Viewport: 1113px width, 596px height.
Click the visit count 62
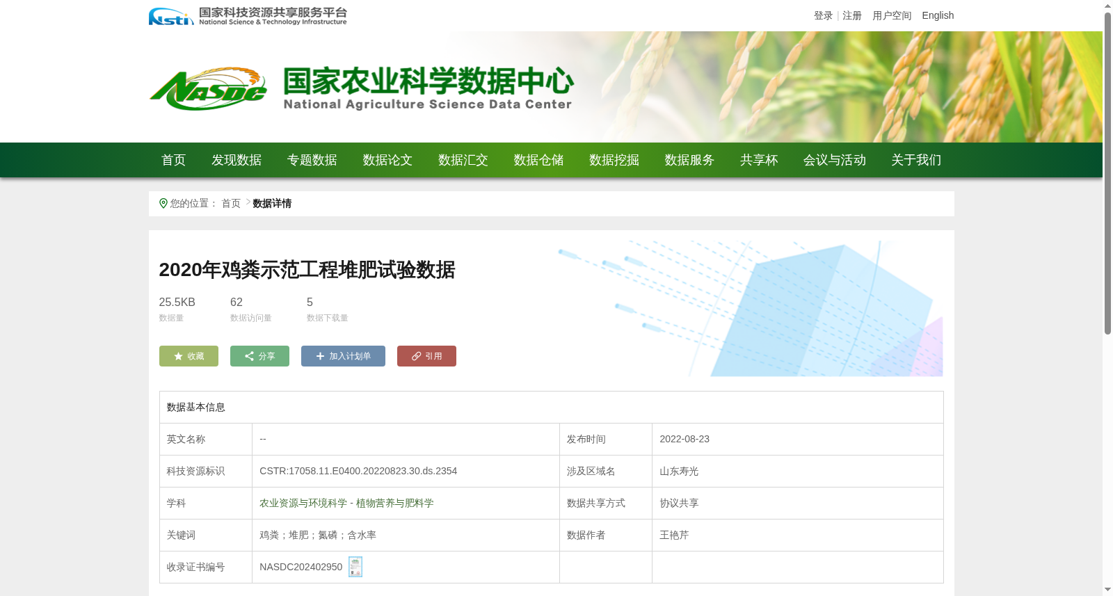(237, 302)
